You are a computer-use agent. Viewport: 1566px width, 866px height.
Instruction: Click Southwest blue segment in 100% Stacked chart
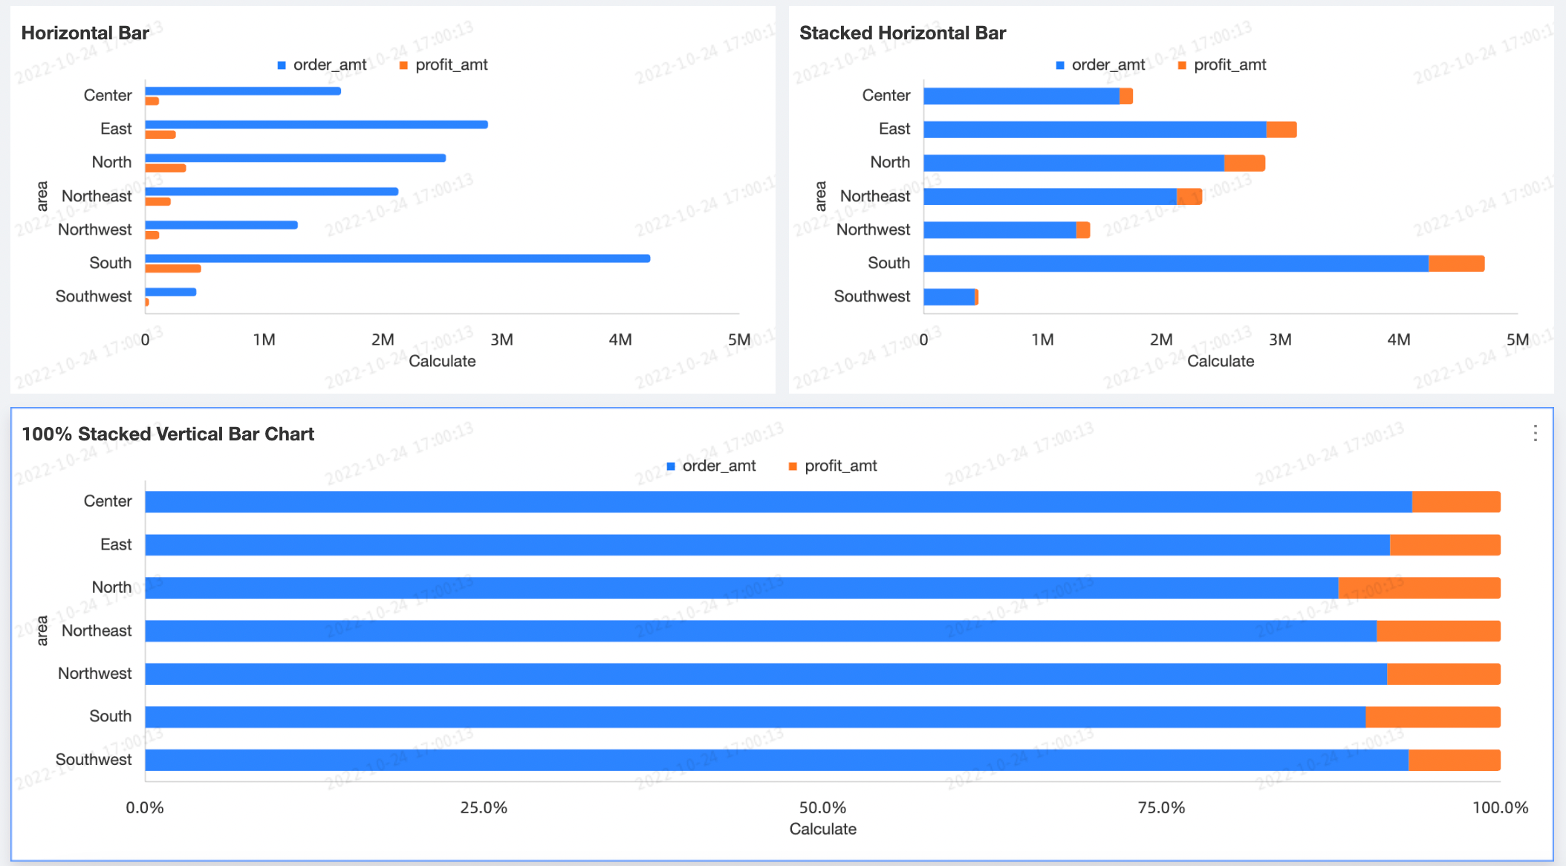click(777, 761)
